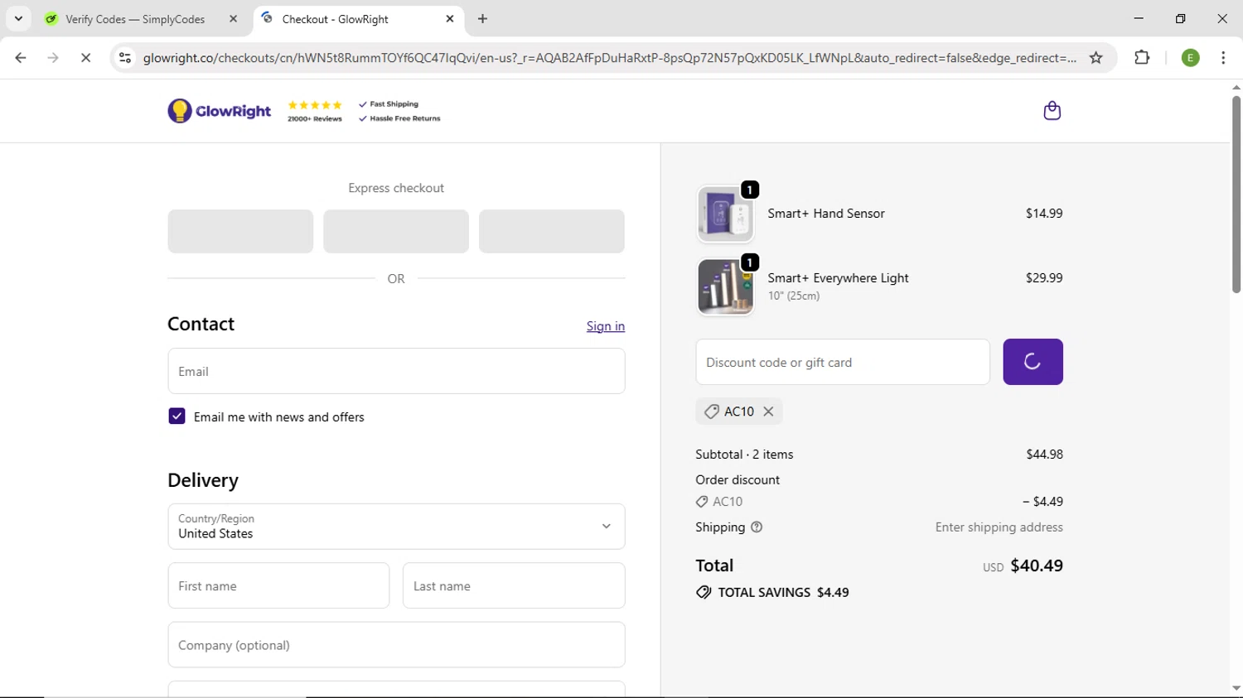Screen dimensions: 1243x698
Task: Open the shopping bag cart icon
Action: pos(1052,111)
